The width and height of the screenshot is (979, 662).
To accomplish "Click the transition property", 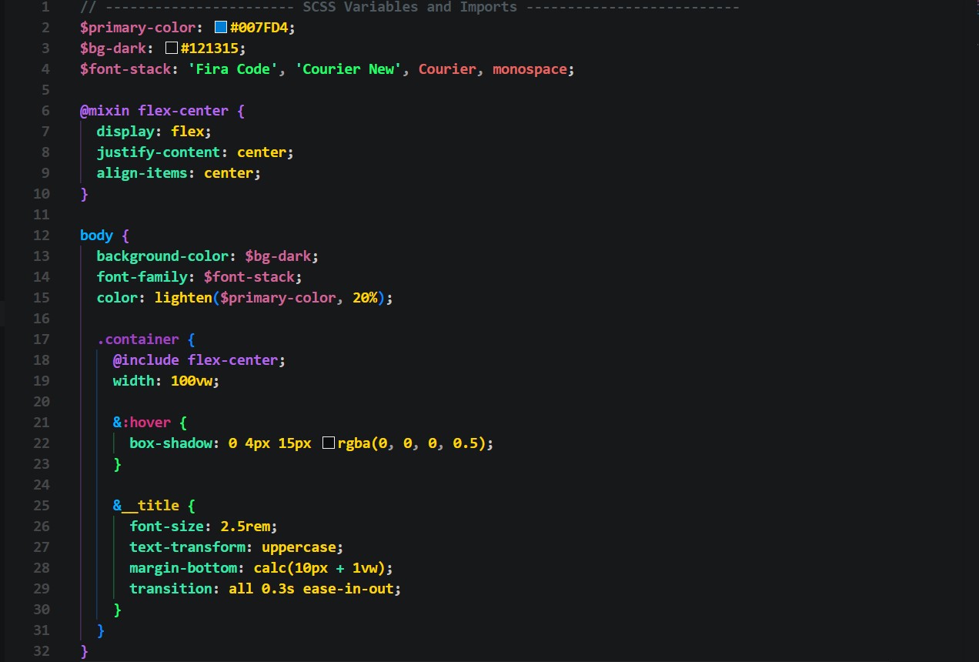I will pos(170,589).
